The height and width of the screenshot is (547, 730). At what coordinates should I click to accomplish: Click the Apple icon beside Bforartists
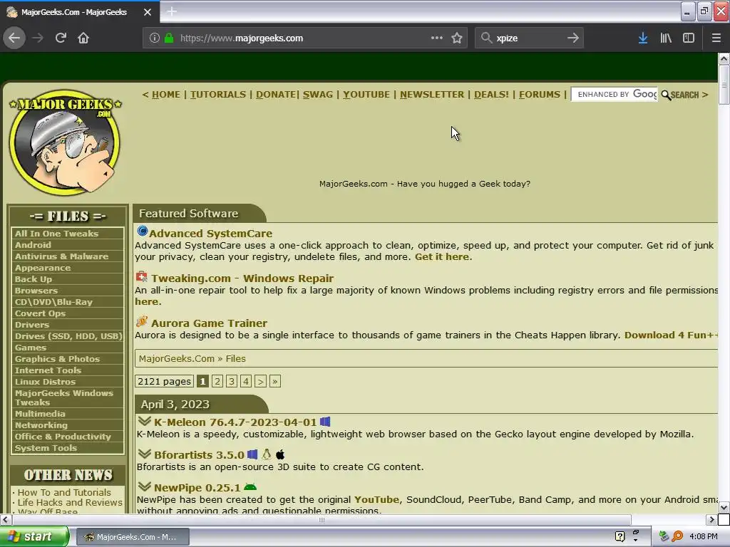(x=280, y=454)
